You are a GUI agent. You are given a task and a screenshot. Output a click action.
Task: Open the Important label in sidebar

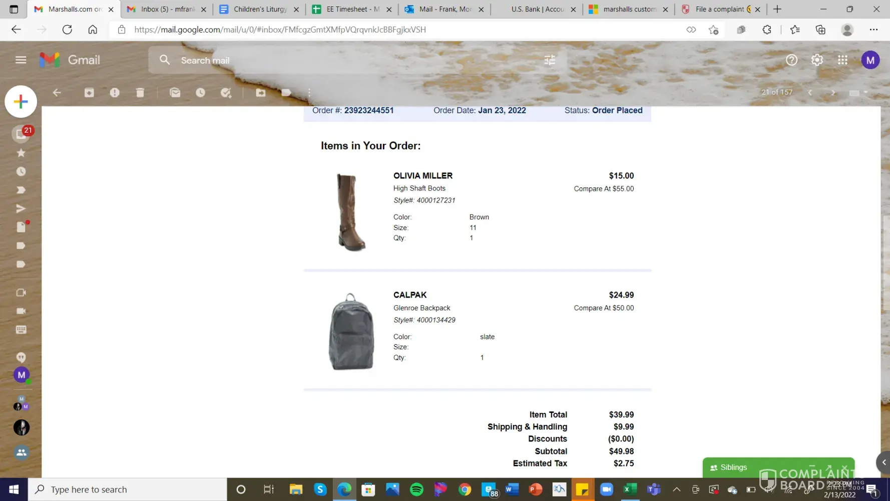[x=21, y=190]
